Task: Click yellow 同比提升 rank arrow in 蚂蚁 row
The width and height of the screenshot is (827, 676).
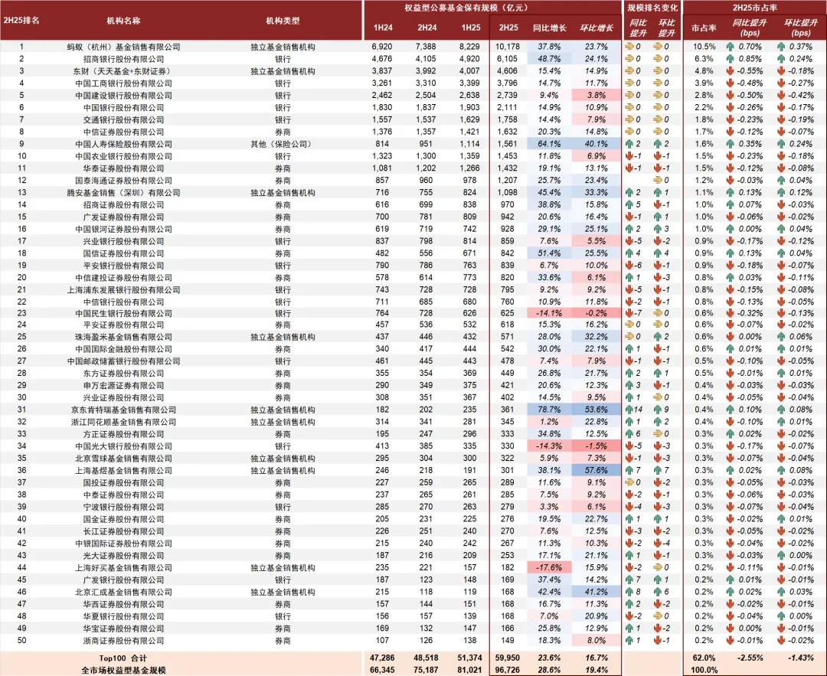Action: click(629, 47)
